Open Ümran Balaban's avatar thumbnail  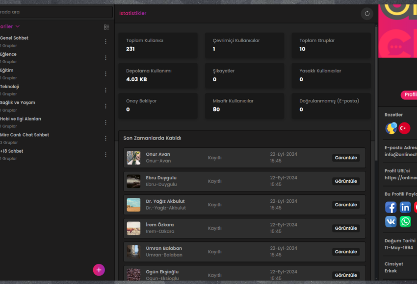tap(133, 252)
